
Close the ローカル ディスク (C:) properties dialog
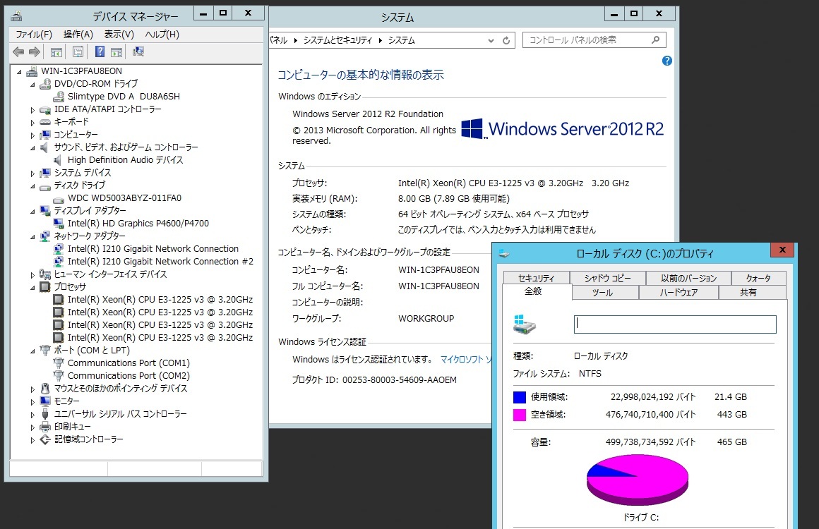pos(782,250)
